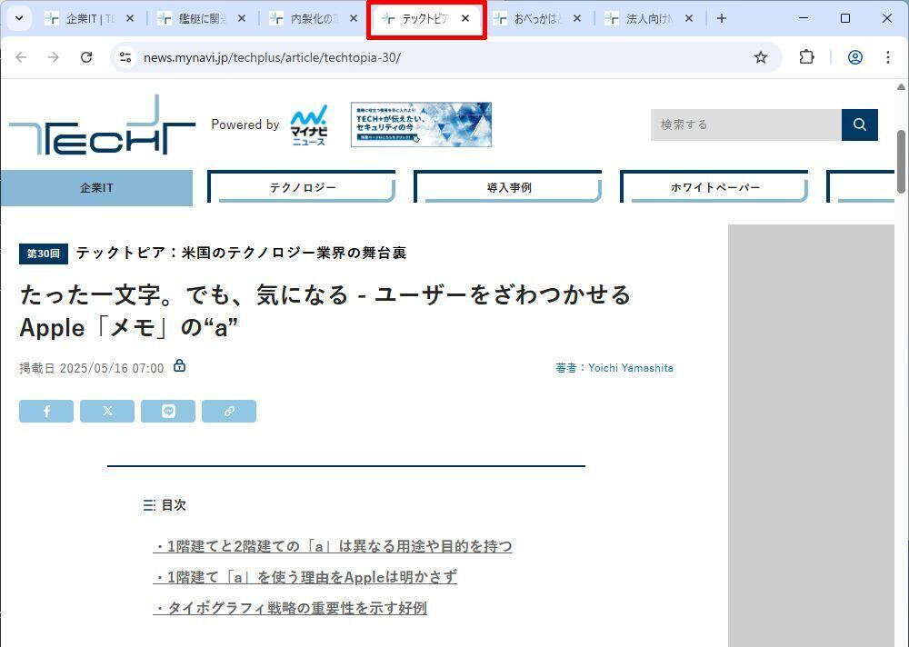Switch to the 内製化の tab

(313, 18)
